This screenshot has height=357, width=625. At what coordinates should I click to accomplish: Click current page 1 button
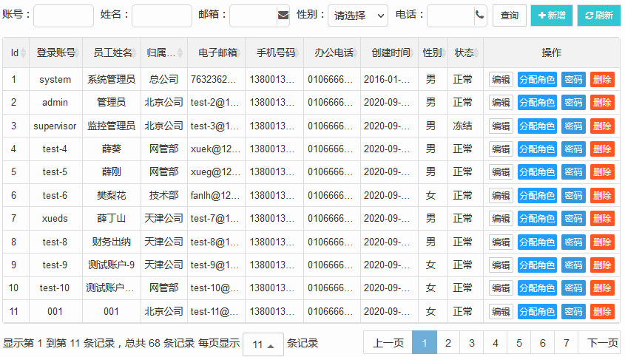tap(424, 343)
